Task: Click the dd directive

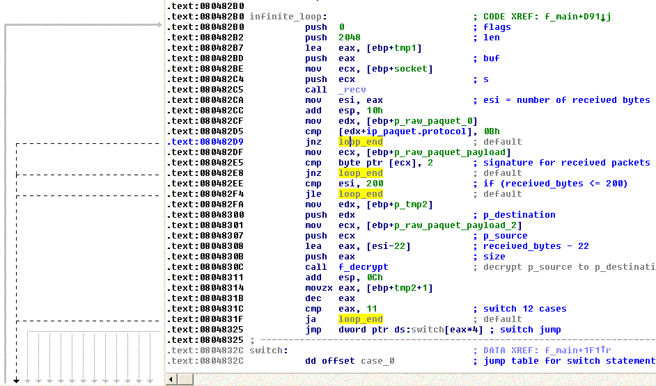Action: [x=311, y=361]
